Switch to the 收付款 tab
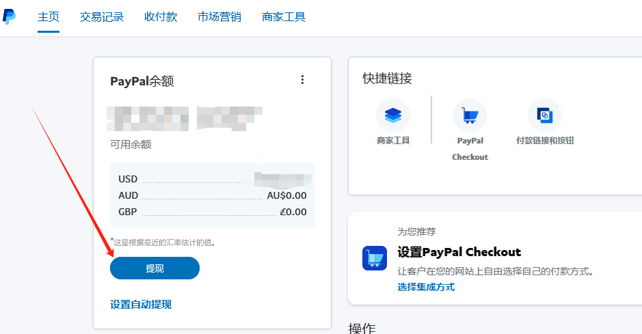The image size is (642, 334). tap(161, 17)
